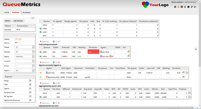Click the refresh arrow icon in header

tap(185, 7)
